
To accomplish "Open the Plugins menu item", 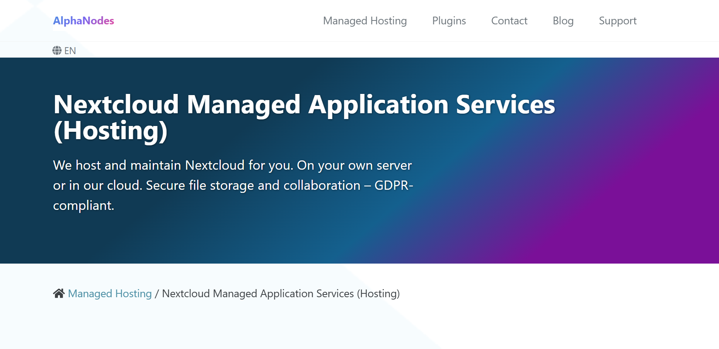I will [449, 20].
